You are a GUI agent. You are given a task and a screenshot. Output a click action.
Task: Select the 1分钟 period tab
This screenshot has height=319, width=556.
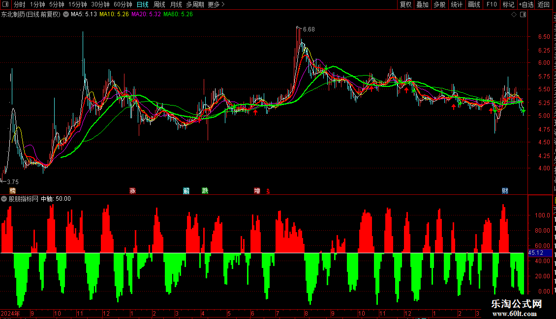[x=37, y=4]
